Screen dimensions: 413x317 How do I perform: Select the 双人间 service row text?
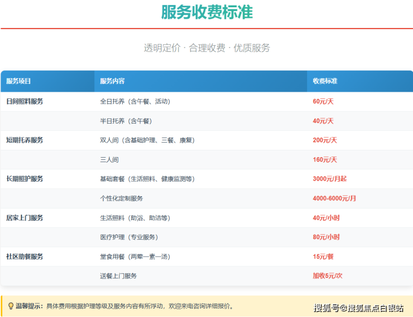click(x=147, y=140)
